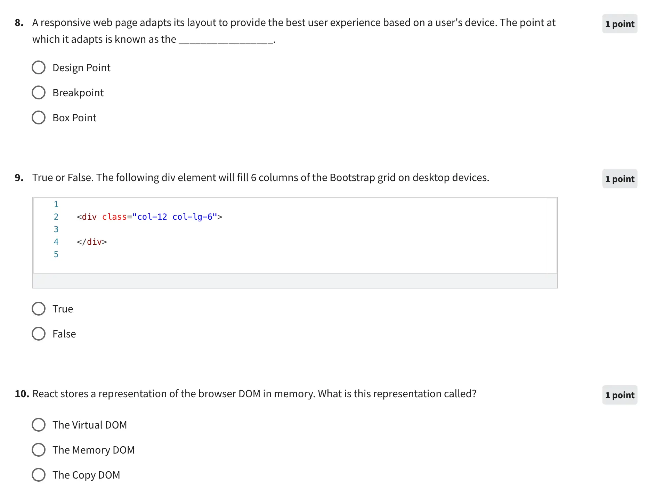Click the question 10 React DOM prompt text

254,394
